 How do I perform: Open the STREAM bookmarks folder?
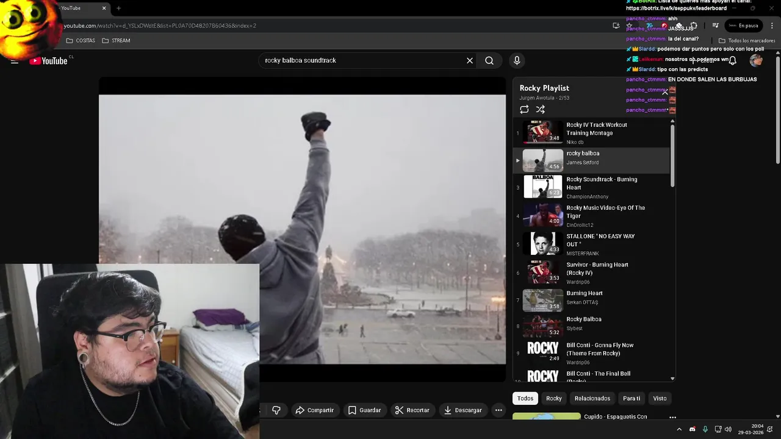tap(116, 40)
